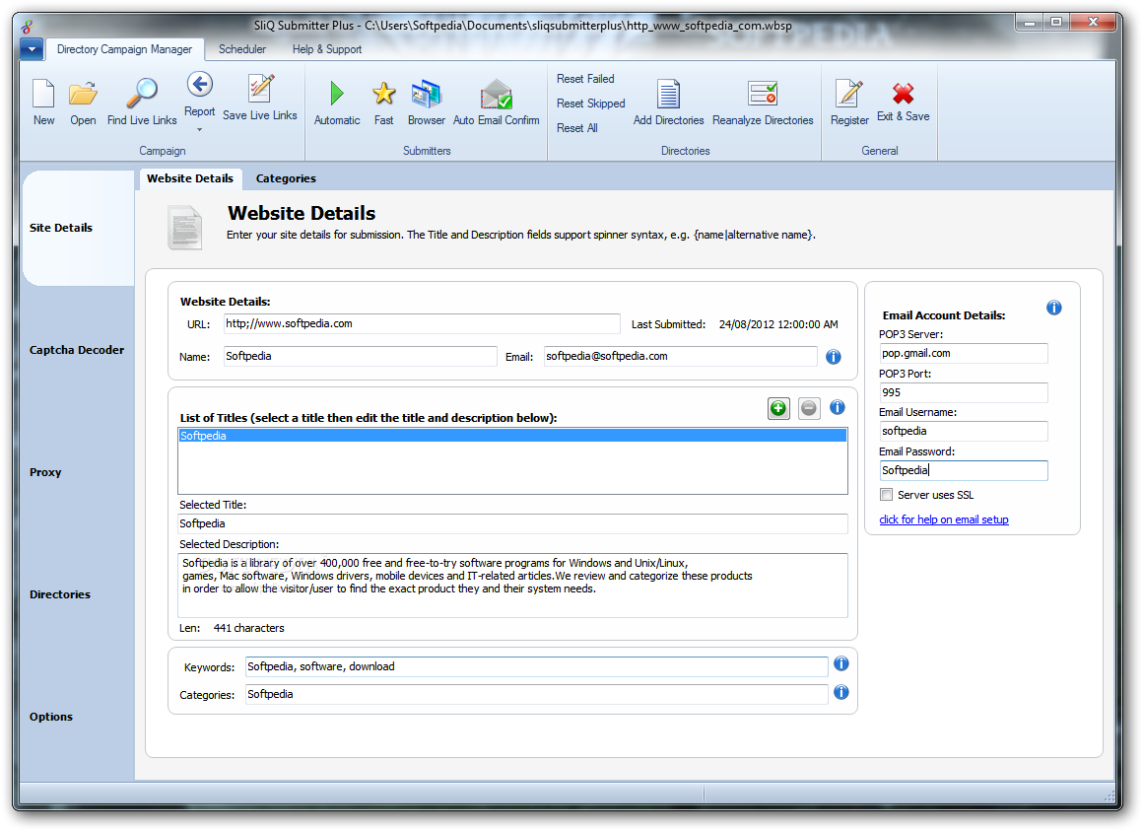The width and height of the screenshot is (1143, 831).
Task: Click info icon beside Email field
Action: point(834,357)
